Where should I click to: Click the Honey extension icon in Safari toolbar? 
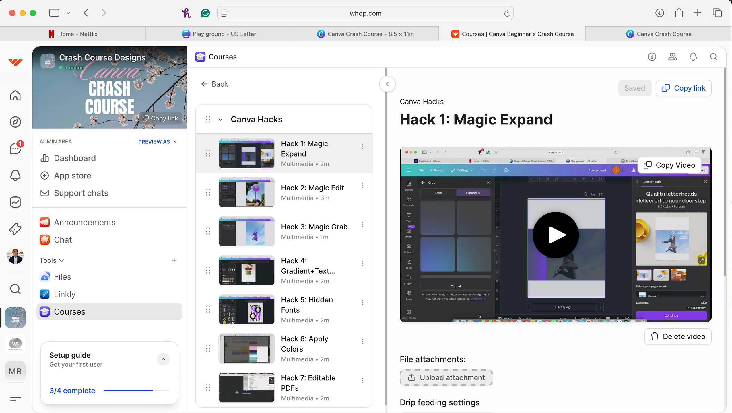coord(187,13)
